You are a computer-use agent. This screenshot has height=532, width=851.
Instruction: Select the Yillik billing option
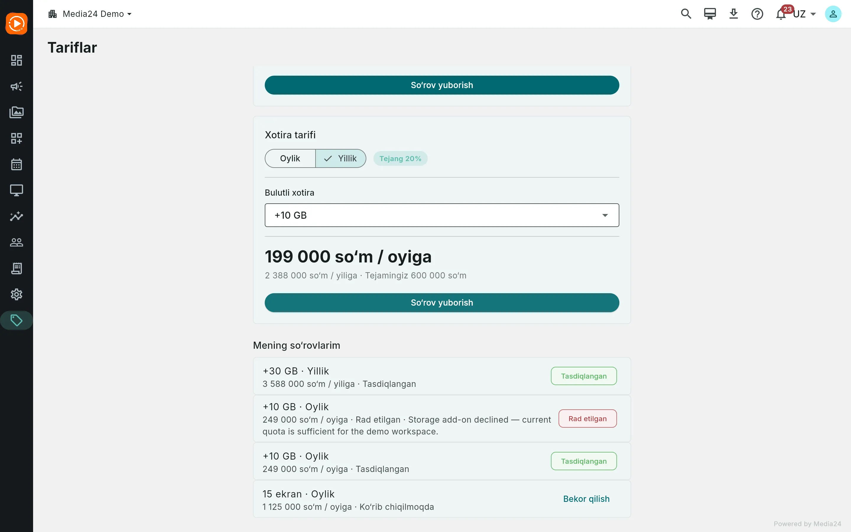tap(340, 158)
